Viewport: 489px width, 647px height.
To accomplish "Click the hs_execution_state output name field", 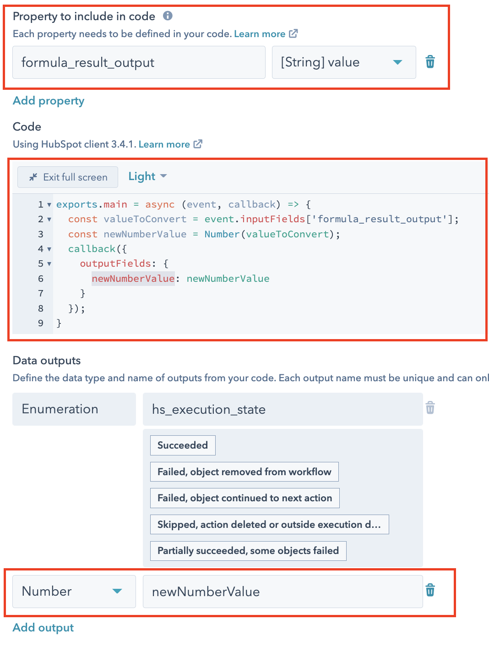I will tap(283, 409).
